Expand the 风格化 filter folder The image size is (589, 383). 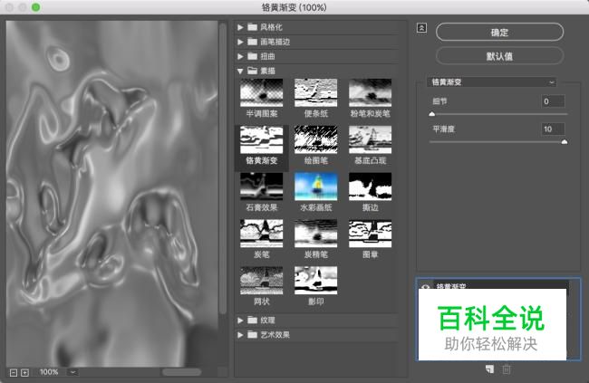(240, 27)
